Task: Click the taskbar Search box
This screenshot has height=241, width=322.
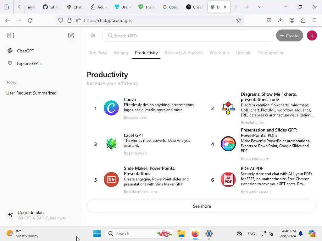Action: pyautogui.click(x=140, y=233)
